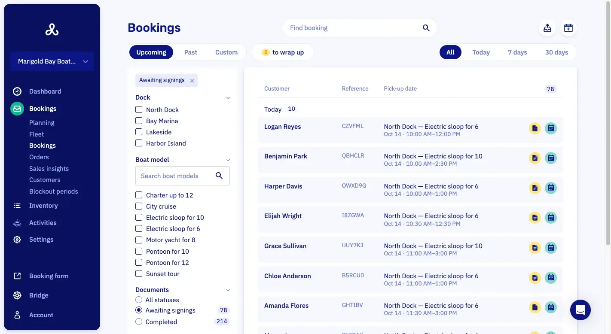Collapse the Dock filter section
This screenshot has height=334, width=611.
(228, 98)
